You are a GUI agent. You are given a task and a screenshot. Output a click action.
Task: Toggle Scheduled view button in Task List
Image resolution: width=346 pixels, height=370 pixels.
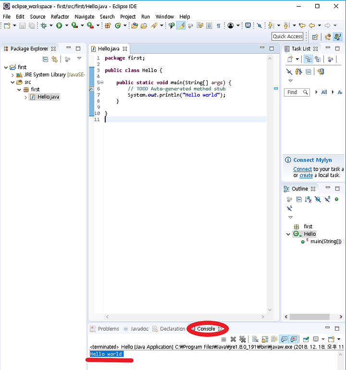point(318,59)
